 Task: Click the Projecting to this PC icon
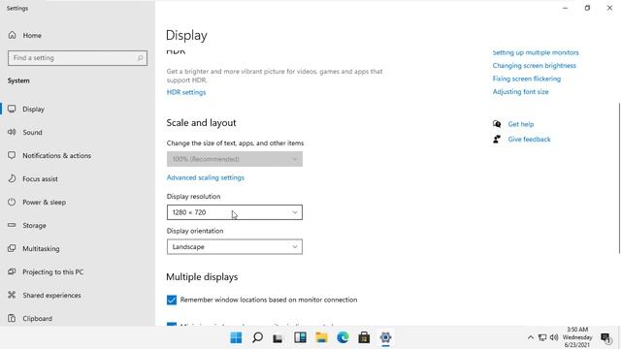pyautogui.click(x=12, y=271)
